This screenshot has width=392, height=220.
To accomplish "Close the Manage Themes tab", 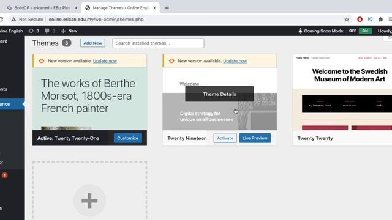I will [x=154, y=8].
